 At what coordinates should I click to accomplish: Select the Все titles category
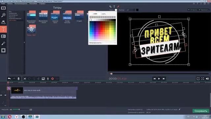10,12
